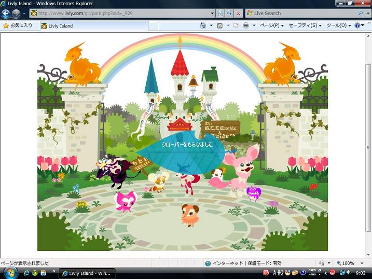Screen dimensions: 372x279
Task: Click the RSS feeds icon
Action: 220,25
